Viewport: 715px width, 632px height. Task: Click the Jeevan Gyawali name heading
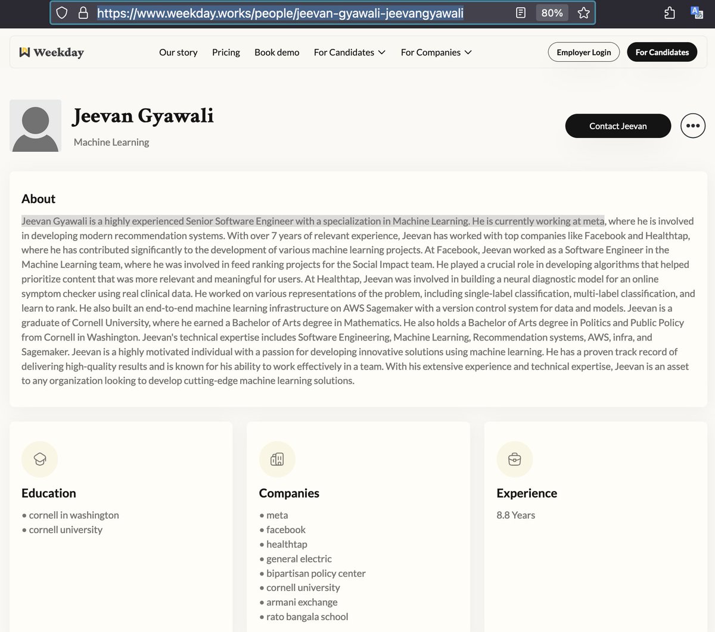coord(143,115)
